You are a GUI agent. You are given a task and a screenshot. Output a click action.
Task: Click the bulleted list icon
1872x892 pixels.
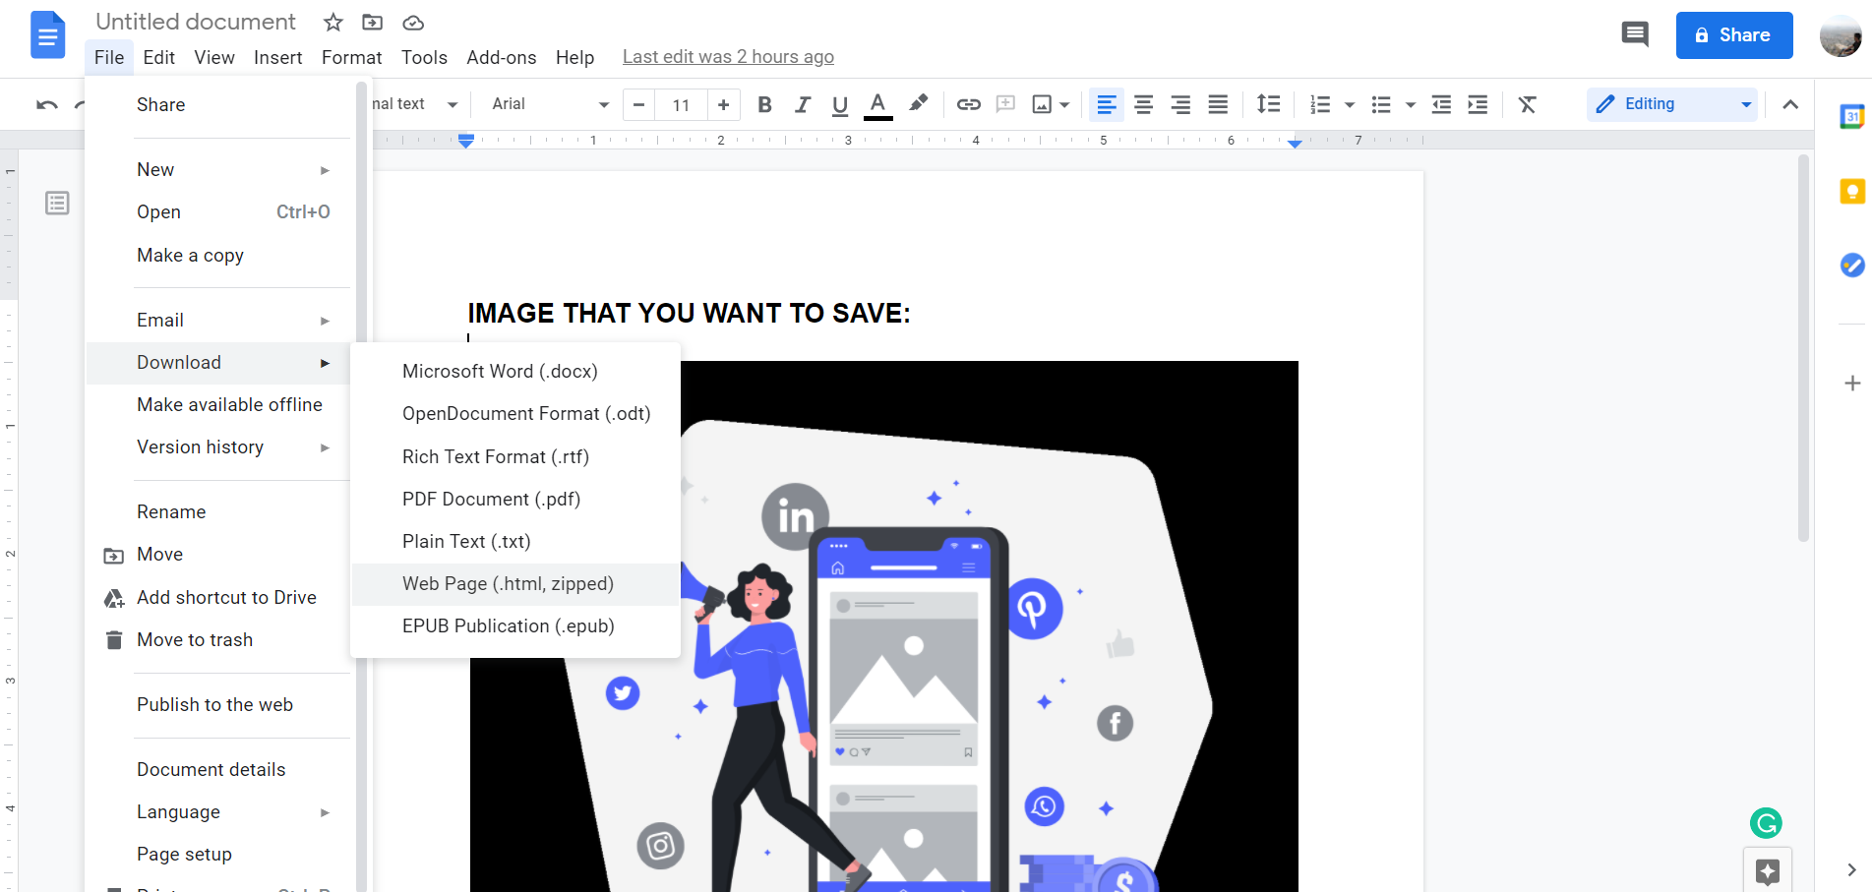click(x=1381, y=104)
